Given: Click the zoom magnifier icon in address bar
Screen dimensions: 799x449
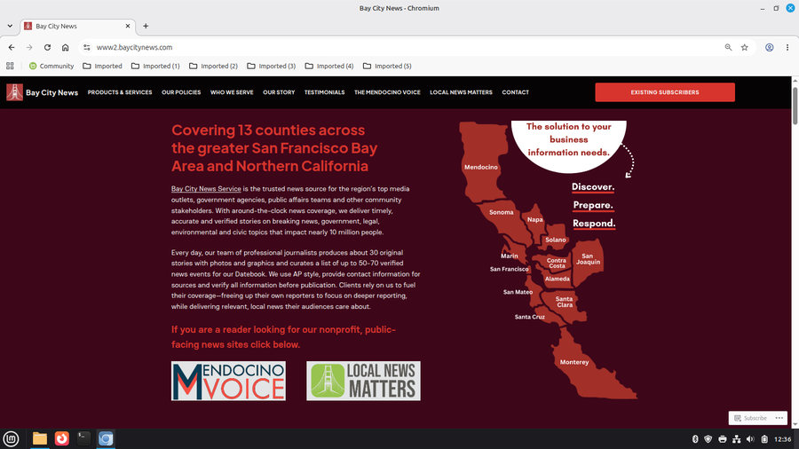Looking at the screenshot, I should (728, 47).
